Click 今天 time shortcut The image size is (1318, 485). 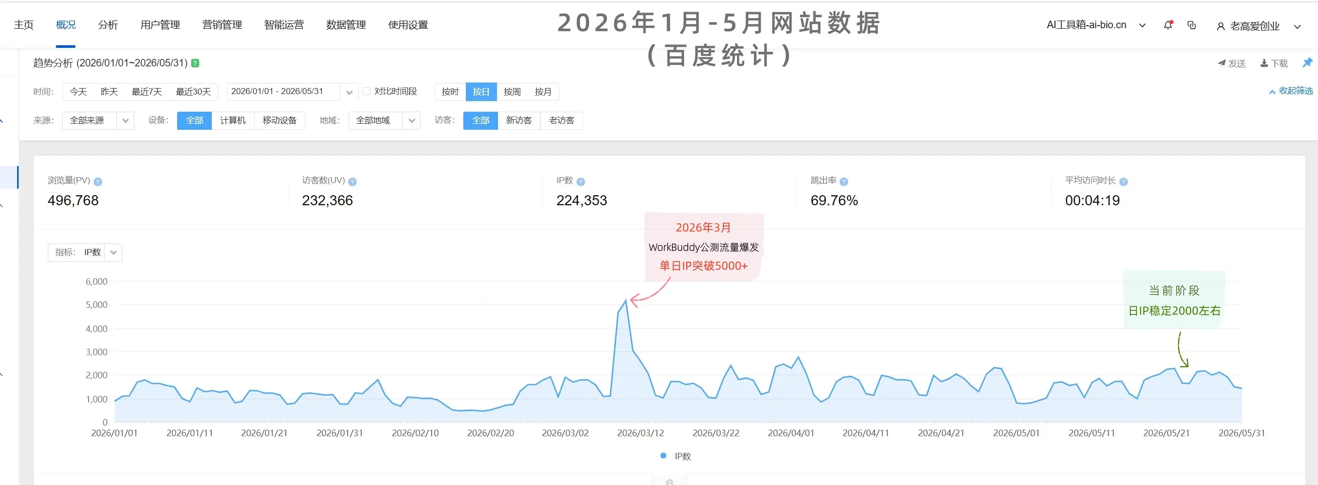pos(78,92)
